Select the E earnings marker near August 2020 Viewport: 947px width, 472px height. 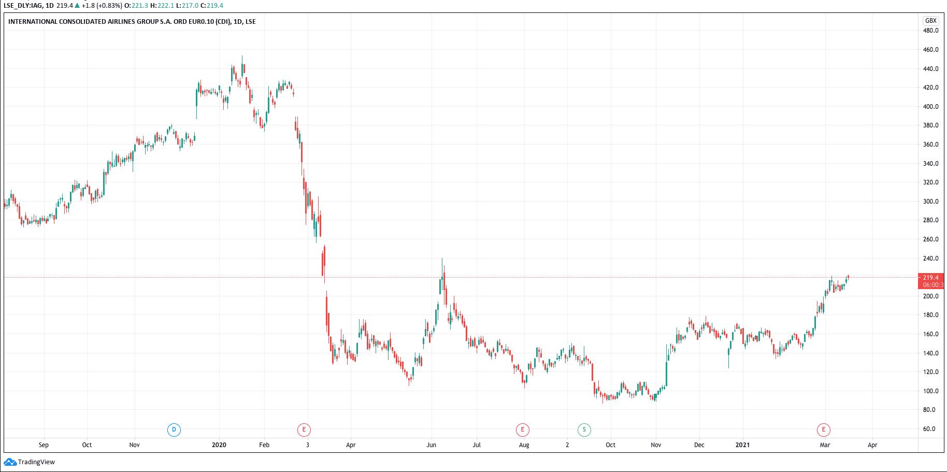[x=522, y=430]
